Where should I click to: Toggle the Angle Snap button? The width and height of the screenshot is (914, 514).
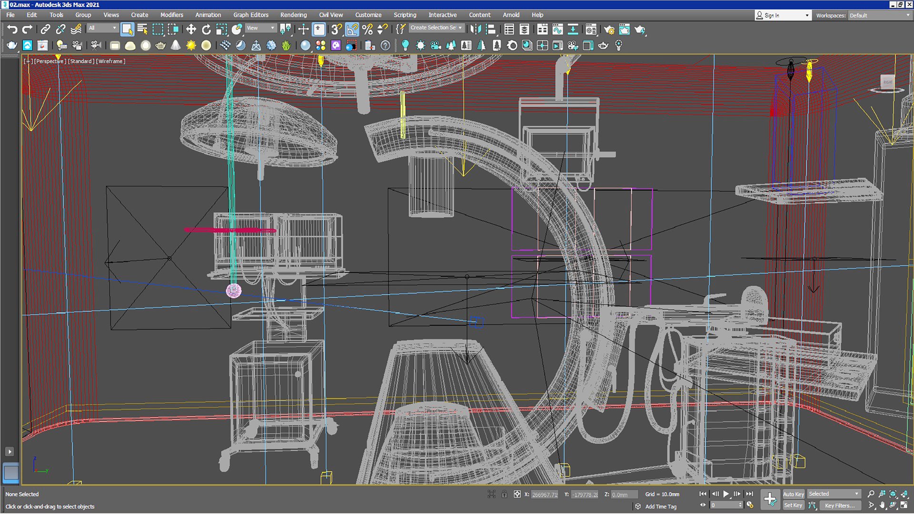[352, 30]
